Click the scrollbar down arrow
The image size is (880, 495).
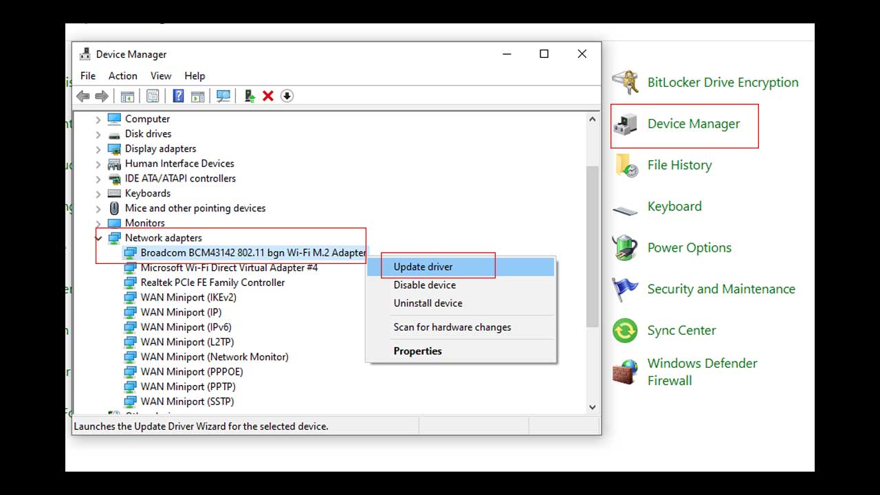[592, 406]
